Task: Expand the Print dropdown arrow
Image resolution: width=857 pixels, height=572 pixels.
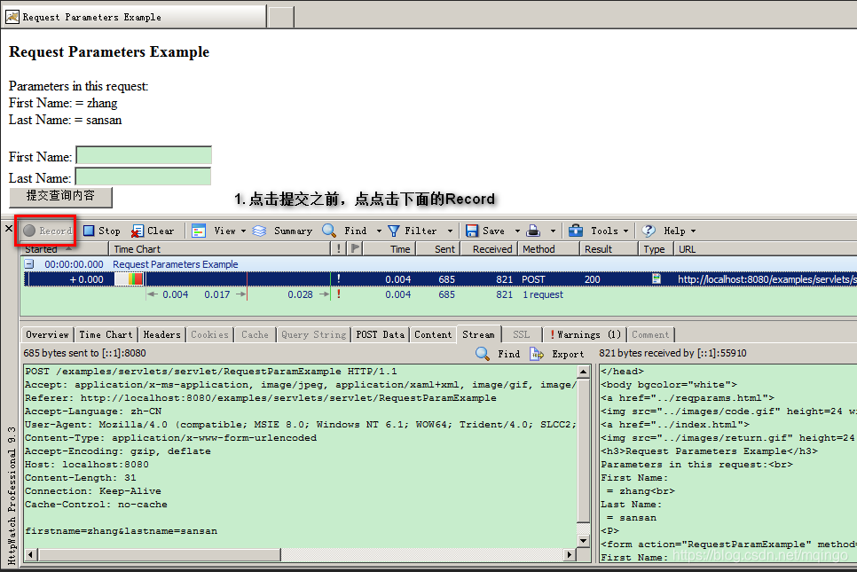Action: pyautogui.click(x=553, y=231)
